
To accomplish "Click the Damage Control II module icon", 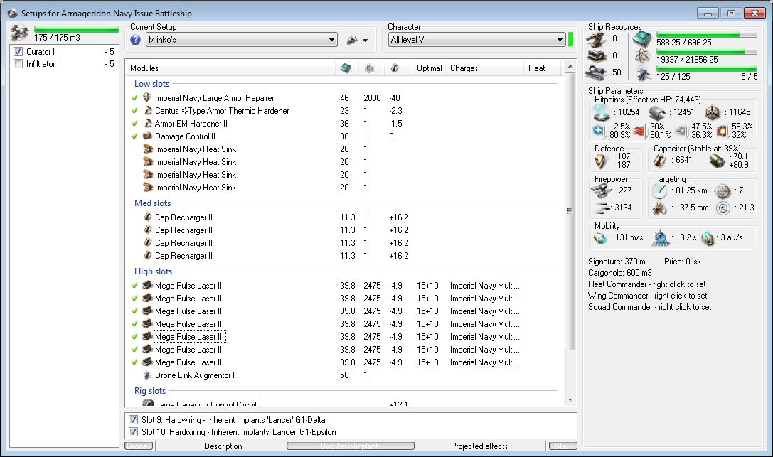I will pos(147,136).
